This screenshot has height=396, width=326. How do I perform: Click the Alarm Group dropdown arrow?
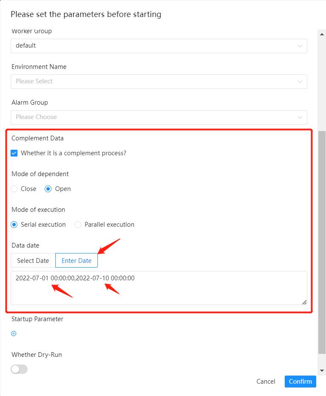pyautogui.click(x=300, y=117)
